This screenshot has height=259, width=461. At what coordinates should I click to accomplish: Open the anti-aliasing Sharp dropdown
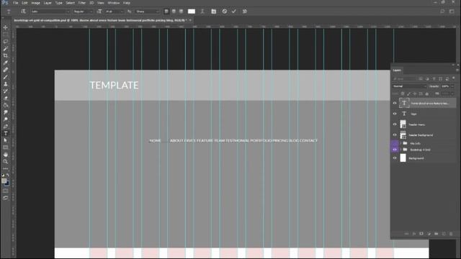pyautogui.click(x=147, y=12)
